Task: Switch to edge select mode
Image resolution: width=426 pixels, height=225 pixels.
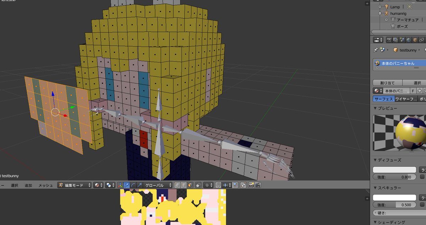Action: [x=184, y=185]
